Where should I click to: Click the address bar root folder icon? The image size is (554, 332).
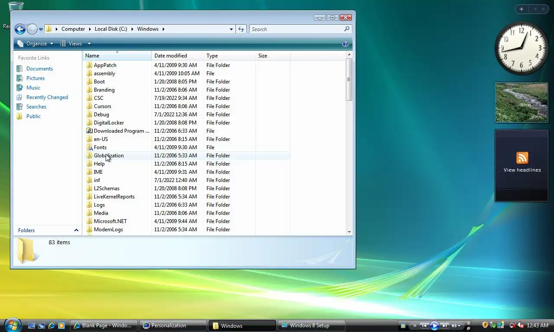[x=49, y=29]
